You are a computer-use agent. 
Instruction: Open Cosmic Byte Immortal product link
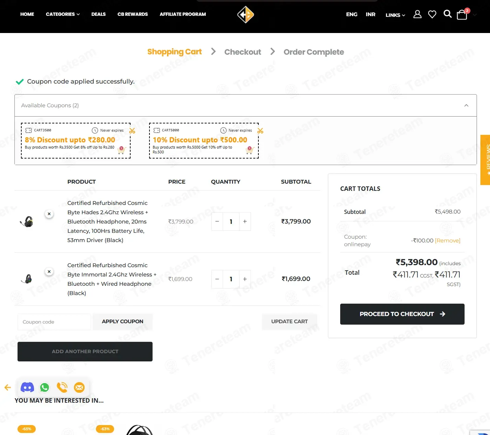coord(112,279)
